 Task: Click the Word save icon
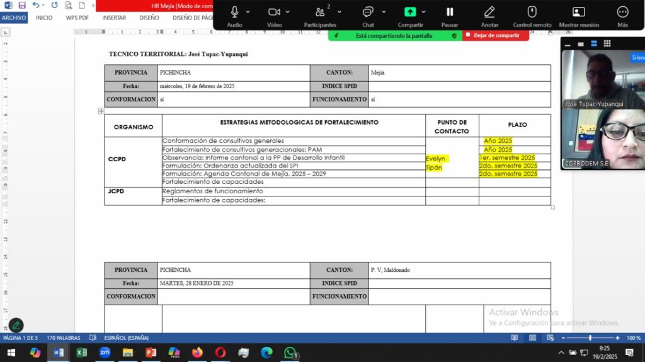[x=22, y=5]
